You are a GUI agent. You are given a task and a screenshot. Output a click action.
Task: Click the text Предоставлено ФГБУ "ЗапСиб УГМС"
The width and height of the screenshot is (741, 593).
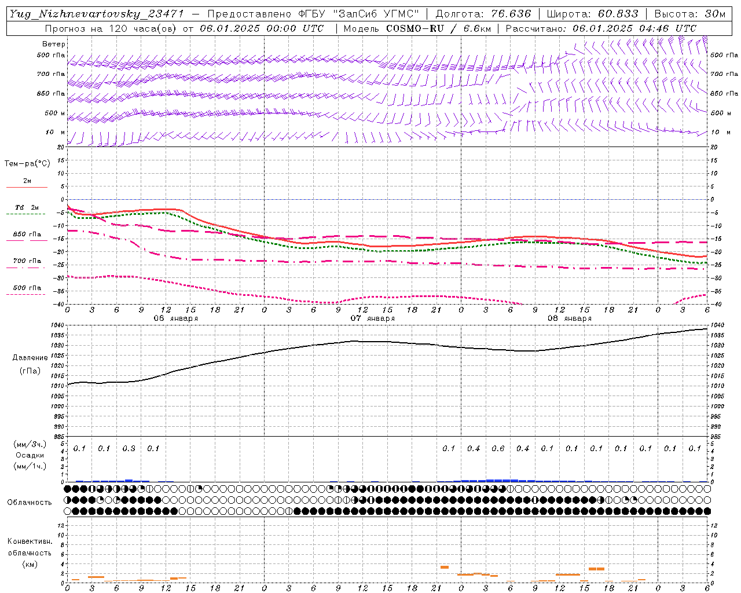(313, 14)
